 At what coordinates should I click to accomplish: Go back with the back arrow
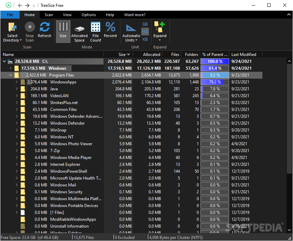[20, 5]
